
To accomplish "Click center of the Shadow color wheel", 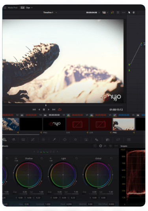I will (28, 175).
